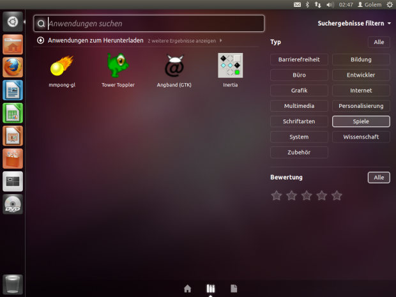396x297 pixels.
Task: Collapse the Anwendungen zum Herunterladen heading
Action: tap(95, 40)
